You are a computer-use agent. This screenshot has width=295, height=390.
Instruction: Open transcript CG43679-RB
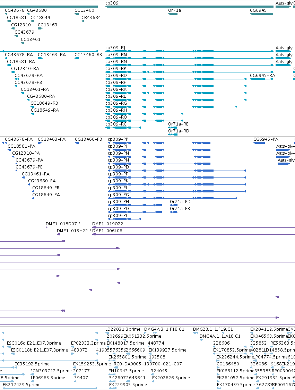[x=28, y=82]
